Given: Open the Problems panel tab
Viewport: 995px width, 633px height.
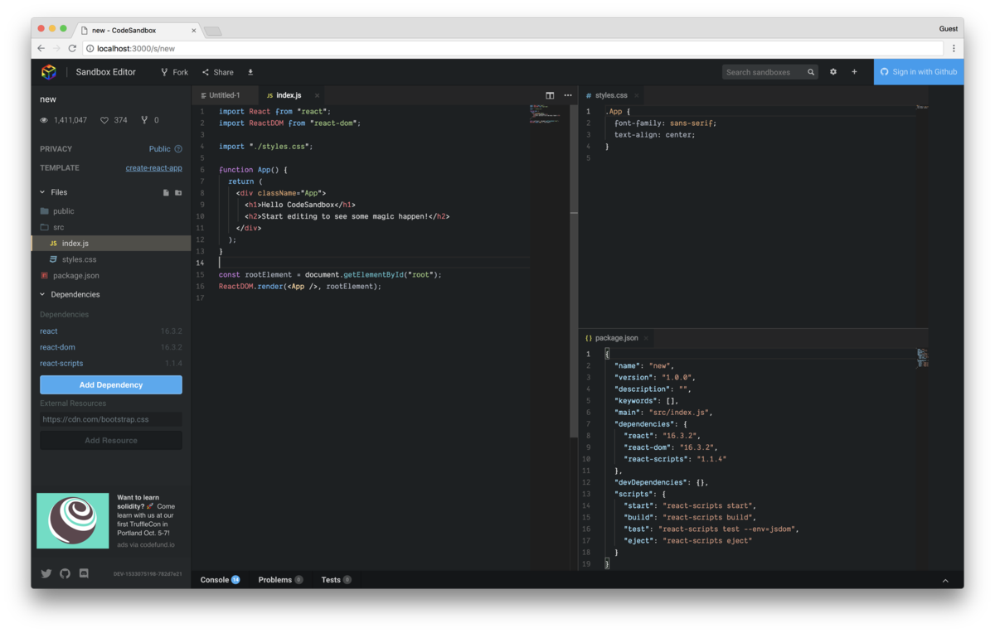Looking at the screenshot, I should point(275,579).
